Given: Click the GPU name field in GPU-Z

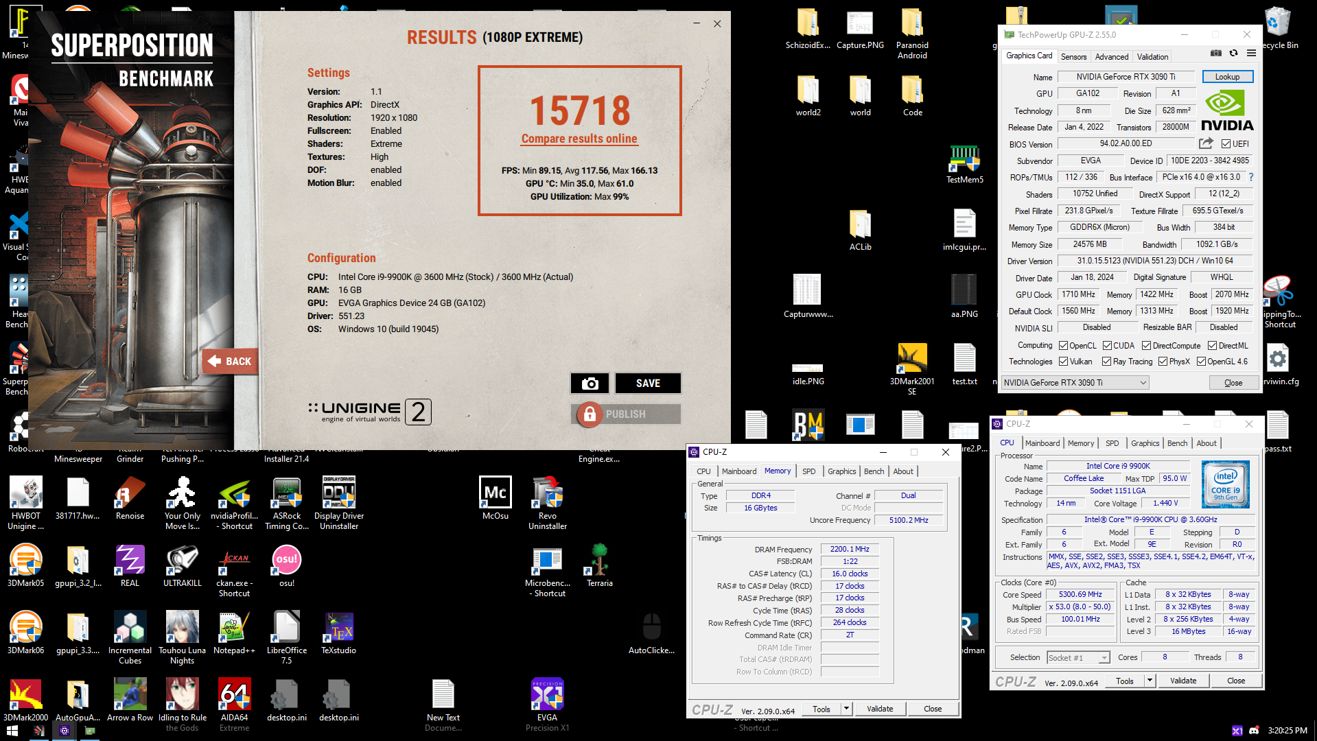Looking at the screenshot, I should [x=1126, y=77].
